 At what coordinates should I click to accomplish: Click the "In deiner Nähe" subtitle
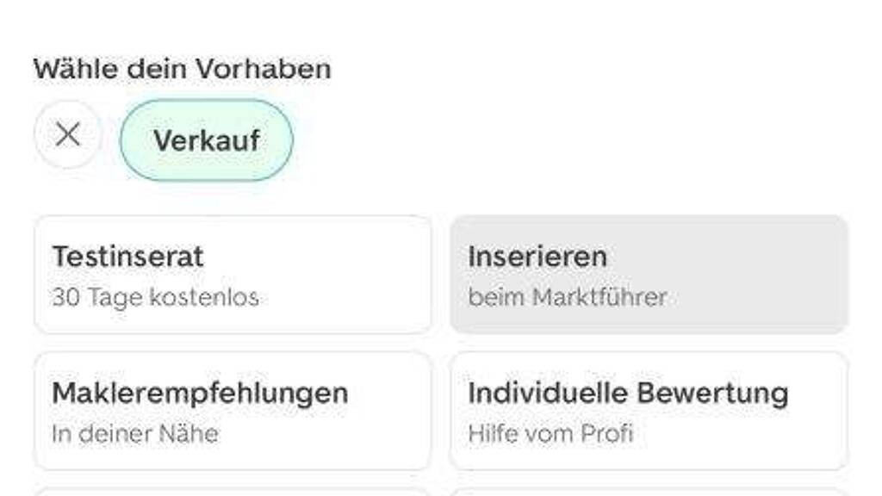(135, 433)
